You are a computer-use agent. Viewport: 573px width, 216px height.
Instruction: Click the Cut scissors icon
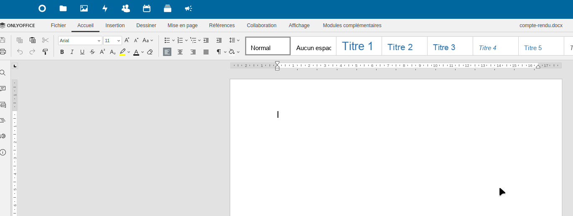pyautogui.click(x=46, y=41)
